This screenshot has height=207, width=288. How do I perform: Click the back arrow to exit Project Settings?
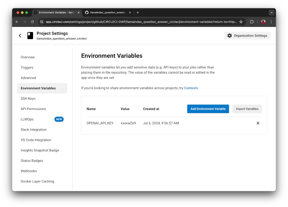pos(20,35)
